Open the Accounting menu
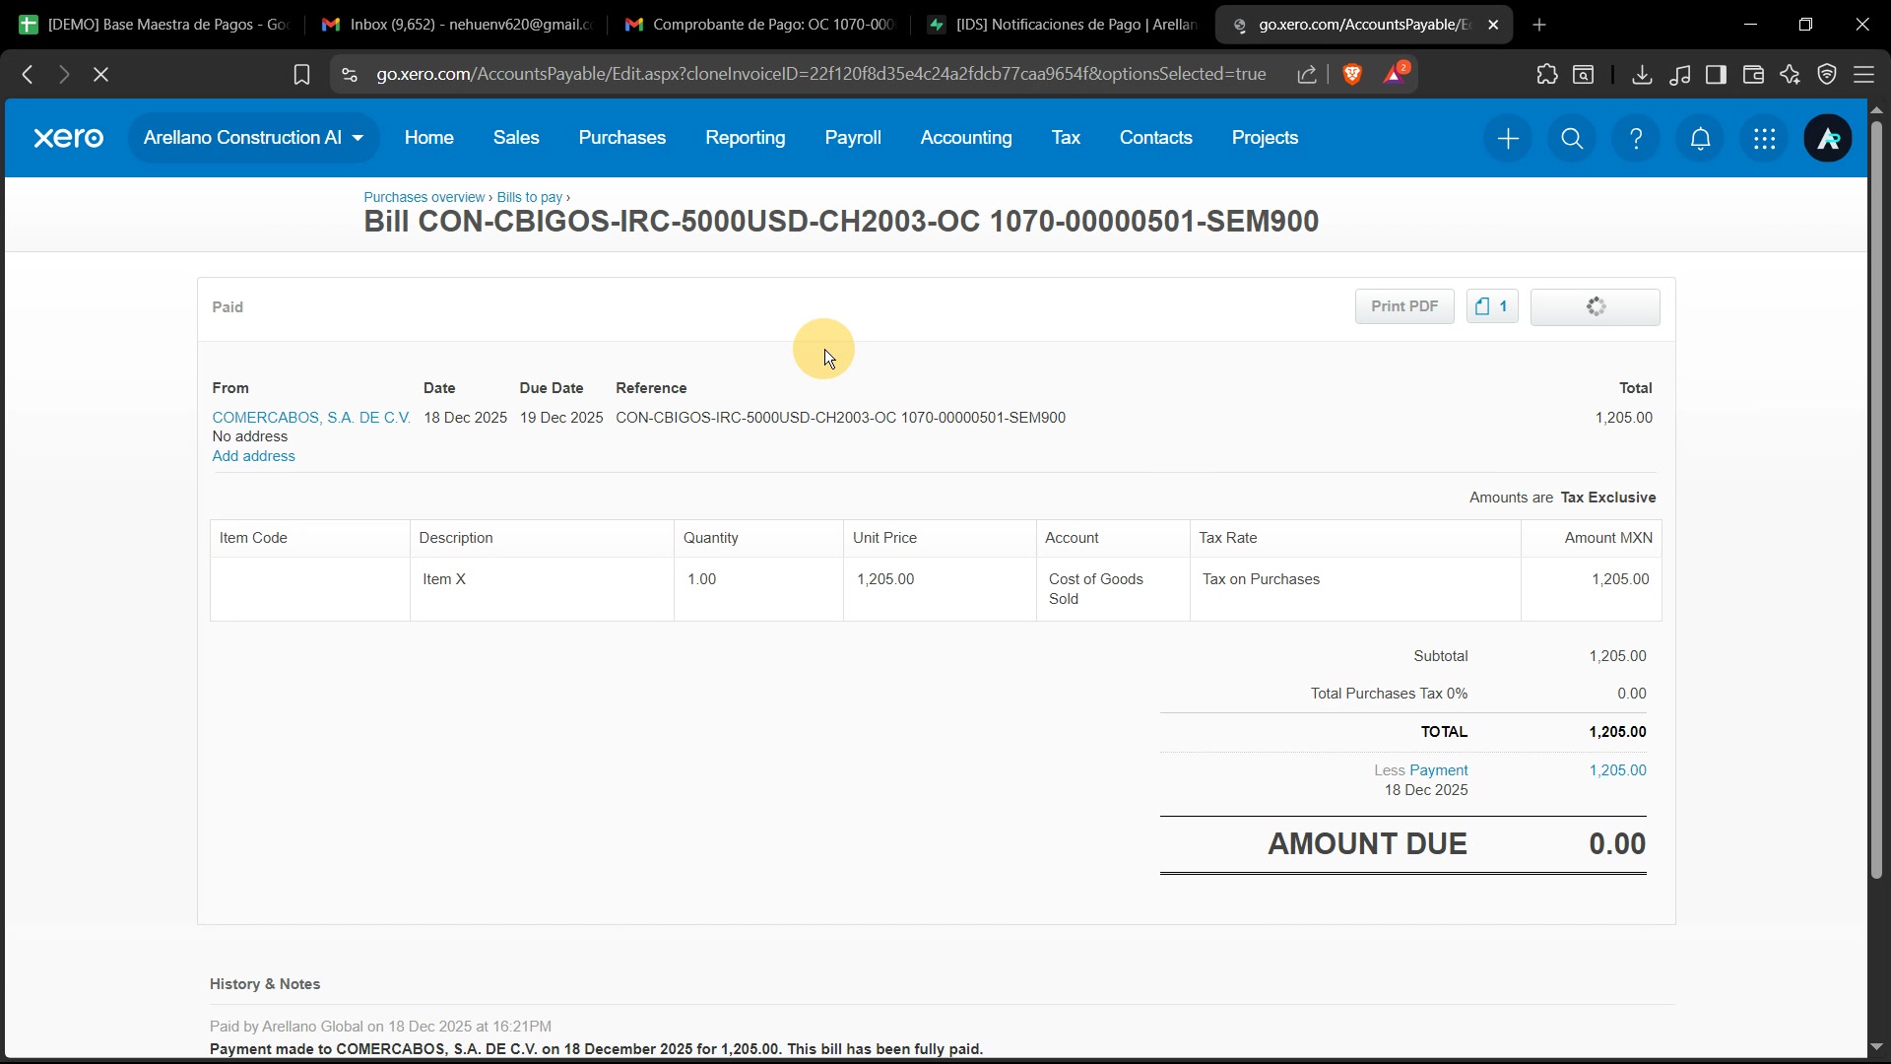This screenshot has height=1064, width=1891. tap(965, 138)
